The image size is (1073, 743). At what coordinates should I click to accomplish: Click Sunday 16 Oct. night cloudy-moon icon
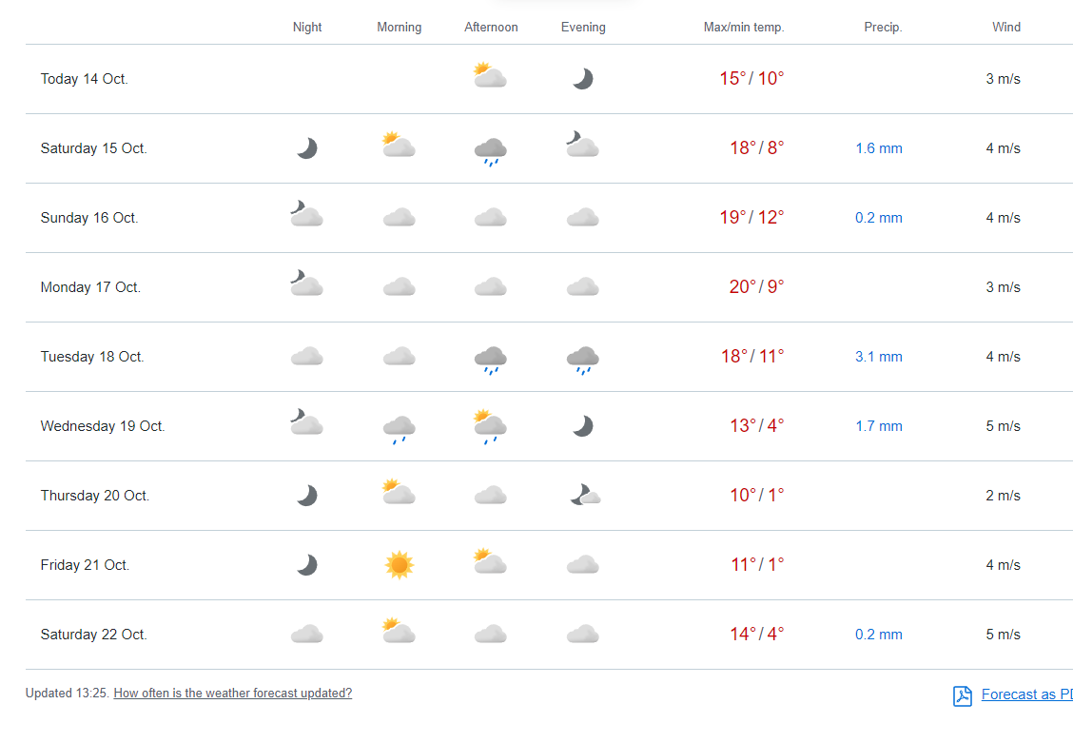click(306, 215)
